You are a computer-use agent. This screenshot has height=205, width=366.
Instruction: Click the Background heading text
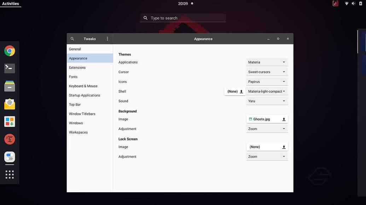coord(127,111)
